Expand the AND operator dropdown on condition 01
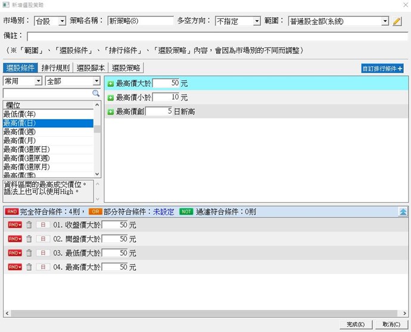Screen dimensions: 411x332 pos(14,225)
